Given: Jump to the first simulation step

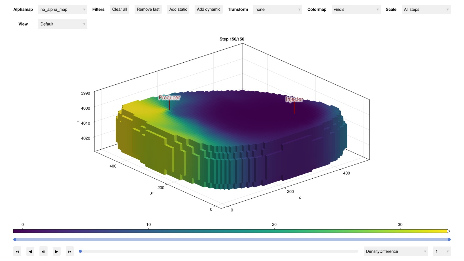Looking at the screenshot, I should 17,251.
